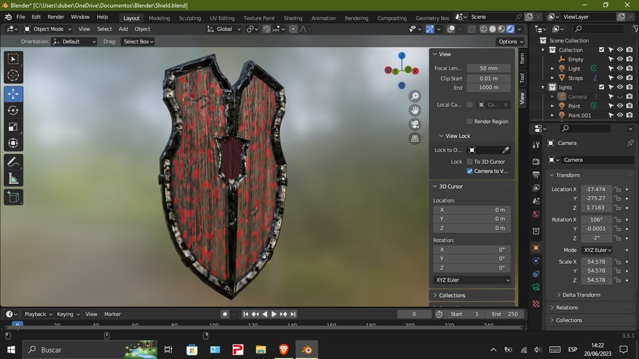
Task: Open the Orientation Default dropdown
Action: 74,42
